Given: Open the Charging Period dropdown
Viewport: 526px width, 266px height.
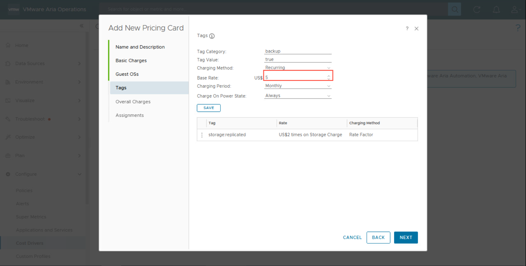Looking at the screenshot, I should coord(298,86).
